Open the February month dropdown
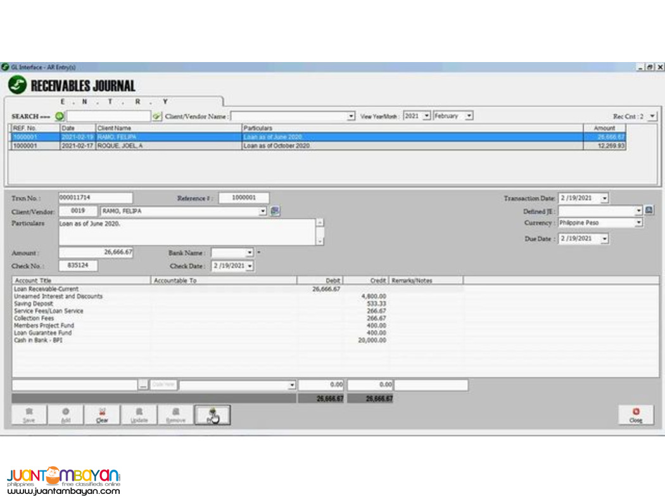 coord(467,115)
